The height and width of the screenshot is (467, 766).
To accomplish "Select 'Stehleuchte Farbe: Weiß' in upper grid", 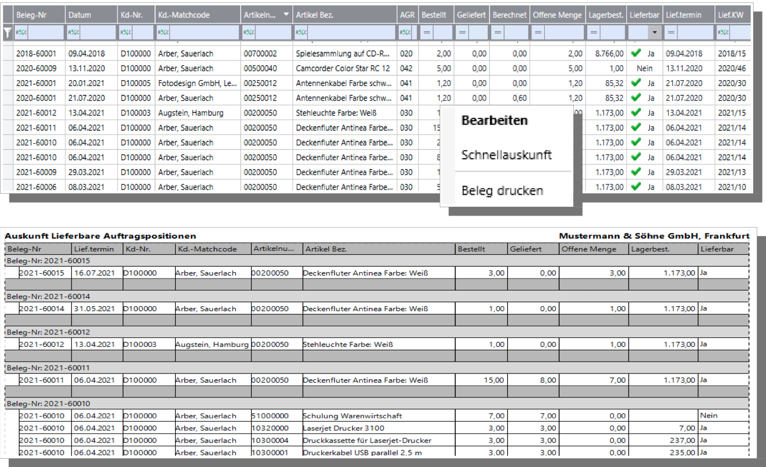I will 336,112.
